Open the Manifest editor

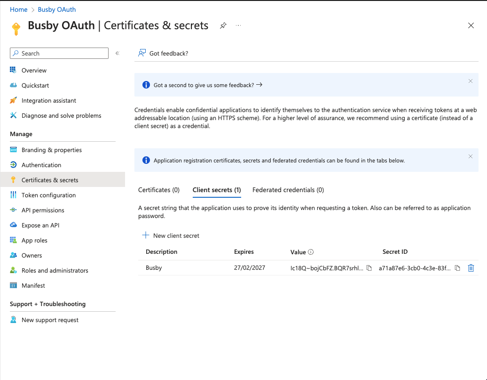click(x=33, y=285)
